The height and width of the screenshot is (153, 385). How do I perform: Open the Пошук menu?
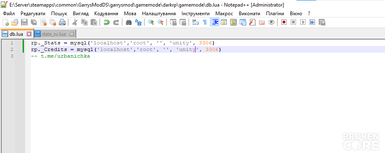click(59, 14)
